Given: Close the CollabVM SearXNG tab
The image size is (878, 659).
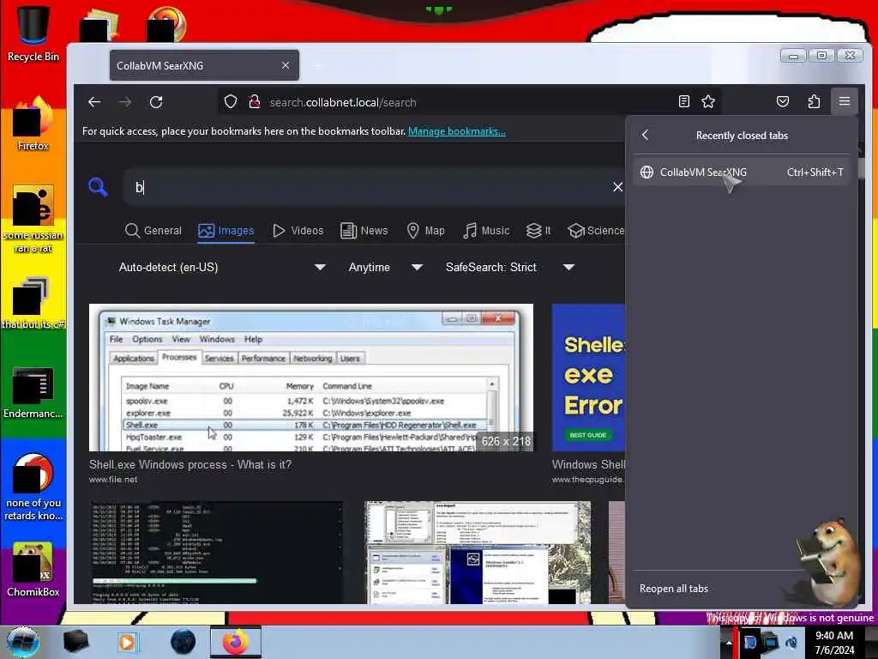Looking at the screenshot, I should click(286, 65).
